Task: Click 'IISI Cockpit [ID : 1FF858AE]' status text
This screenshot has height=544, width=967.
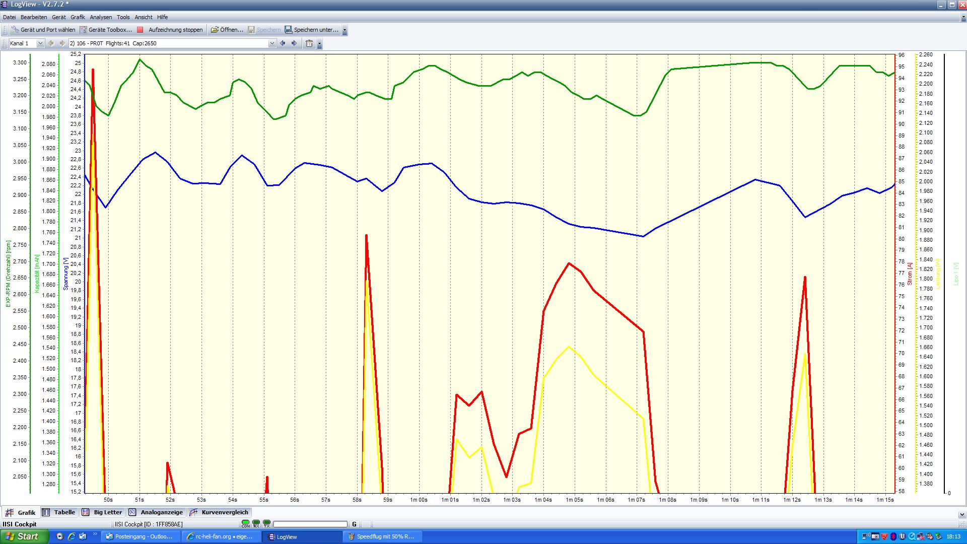Action: pyautogui.click(x=149, y=524)
